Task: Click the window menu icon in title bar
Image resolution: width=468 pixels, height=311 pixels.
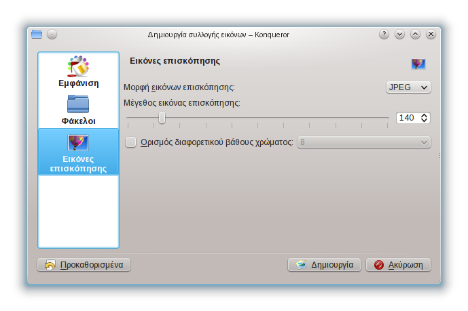Action: [x=37, y=35]
